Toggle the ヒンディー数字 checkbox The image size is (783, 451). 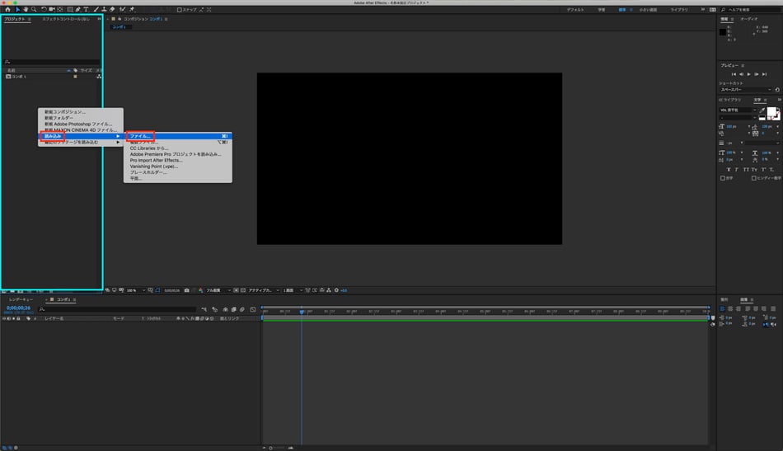click(753, 177)
